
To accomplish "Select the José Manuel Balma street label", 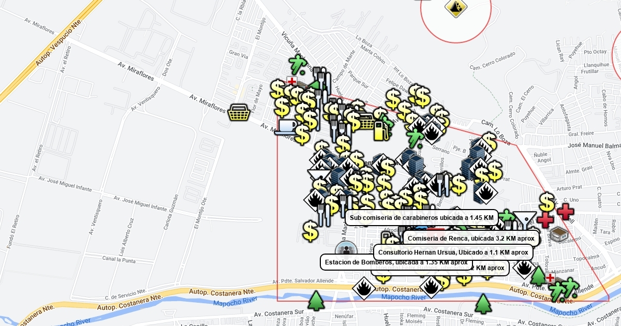I will coord(594,146).
